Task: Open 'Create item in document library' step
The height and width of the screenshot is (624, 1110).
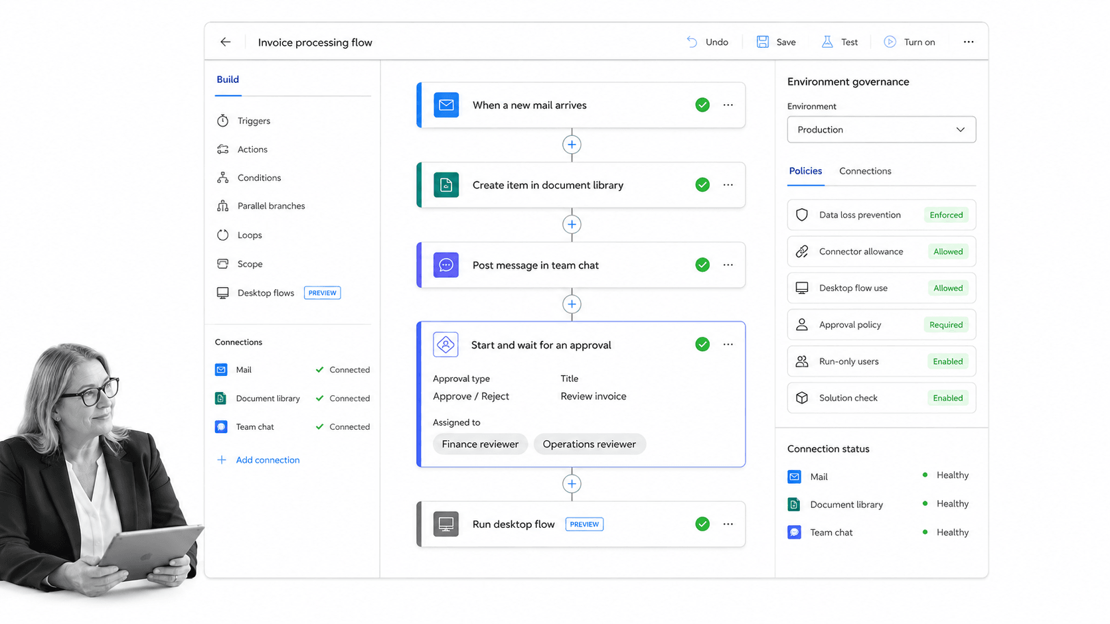Action: (x=581, y=185)
